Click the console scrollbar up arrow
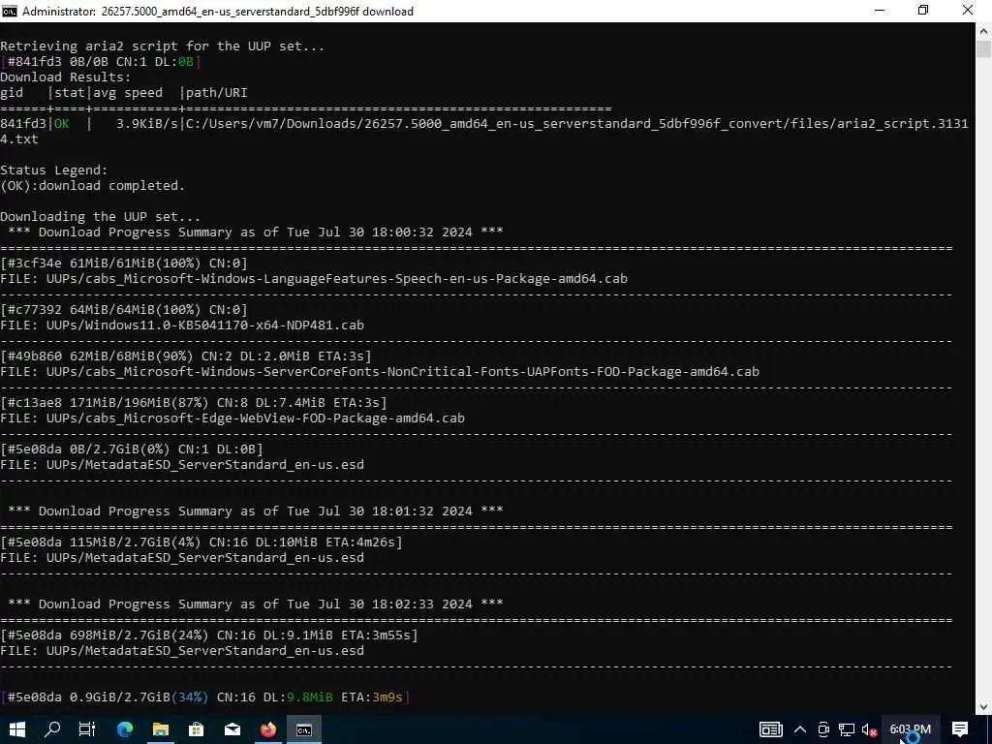Viewport: 992px width, 744px height. 984,30
